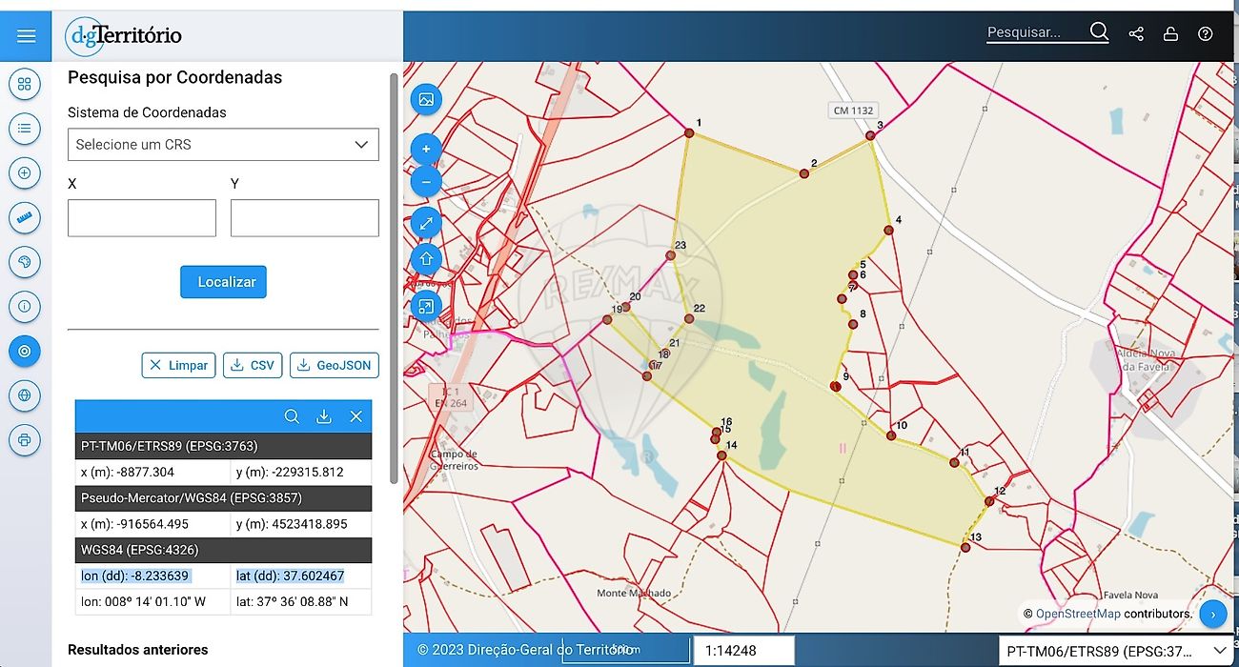Download results with the CSV button
The height and width of the screenshot is (667, 1239).
click(253, 365)
